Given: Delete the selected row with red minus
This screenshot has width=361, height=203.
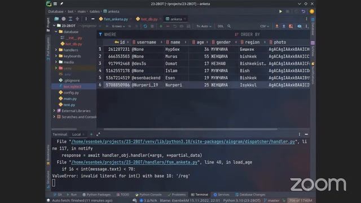Looking at the screenshot, I should click(x=168, y=27).
